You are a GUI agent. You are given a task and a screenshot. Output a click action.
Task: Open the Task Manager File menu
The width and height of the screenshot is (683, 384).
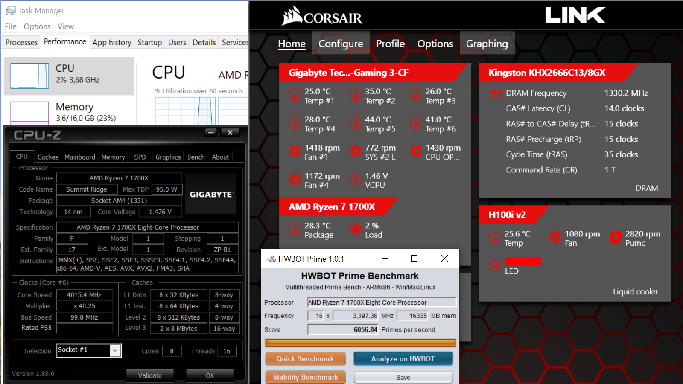[x=11, y=26]
